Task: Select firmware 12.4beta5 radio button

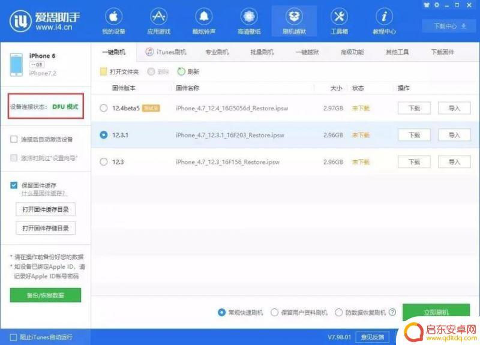Action: pos(104,108)
